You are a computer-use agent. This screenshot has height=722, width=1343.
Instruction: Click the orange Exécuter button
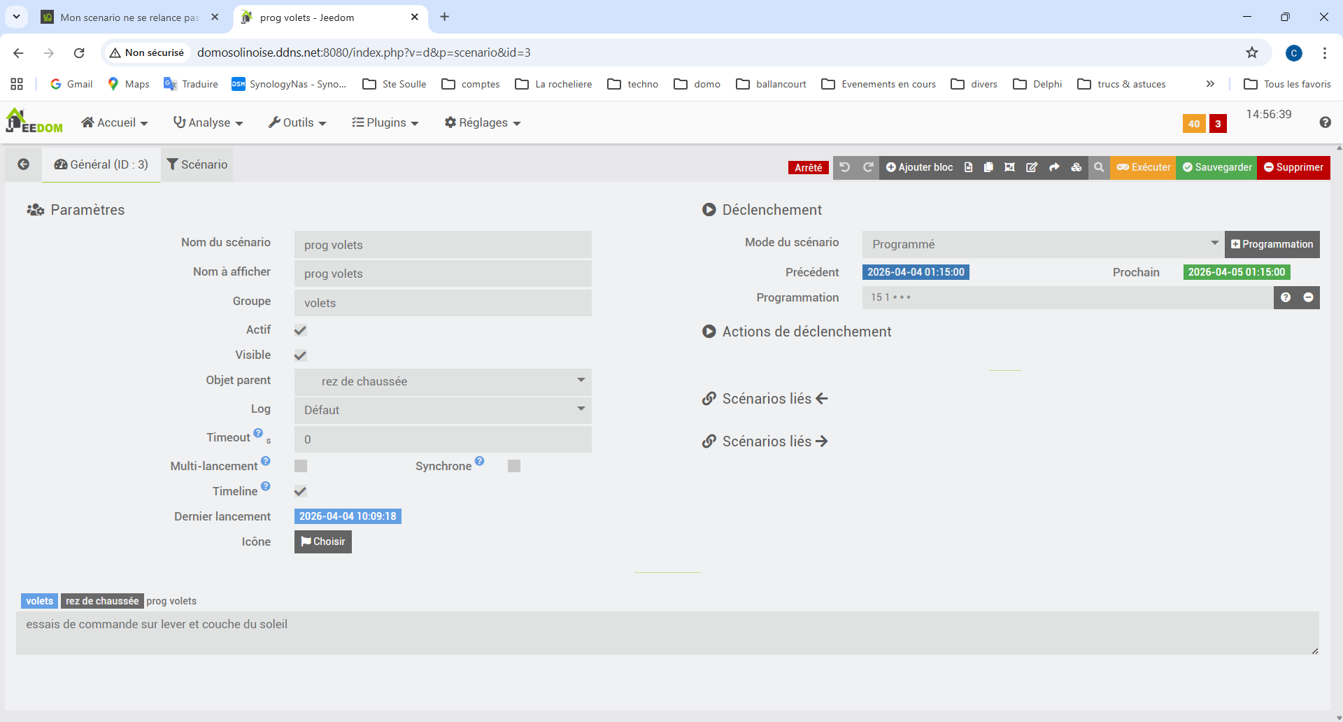click(x=1143, y=167)
